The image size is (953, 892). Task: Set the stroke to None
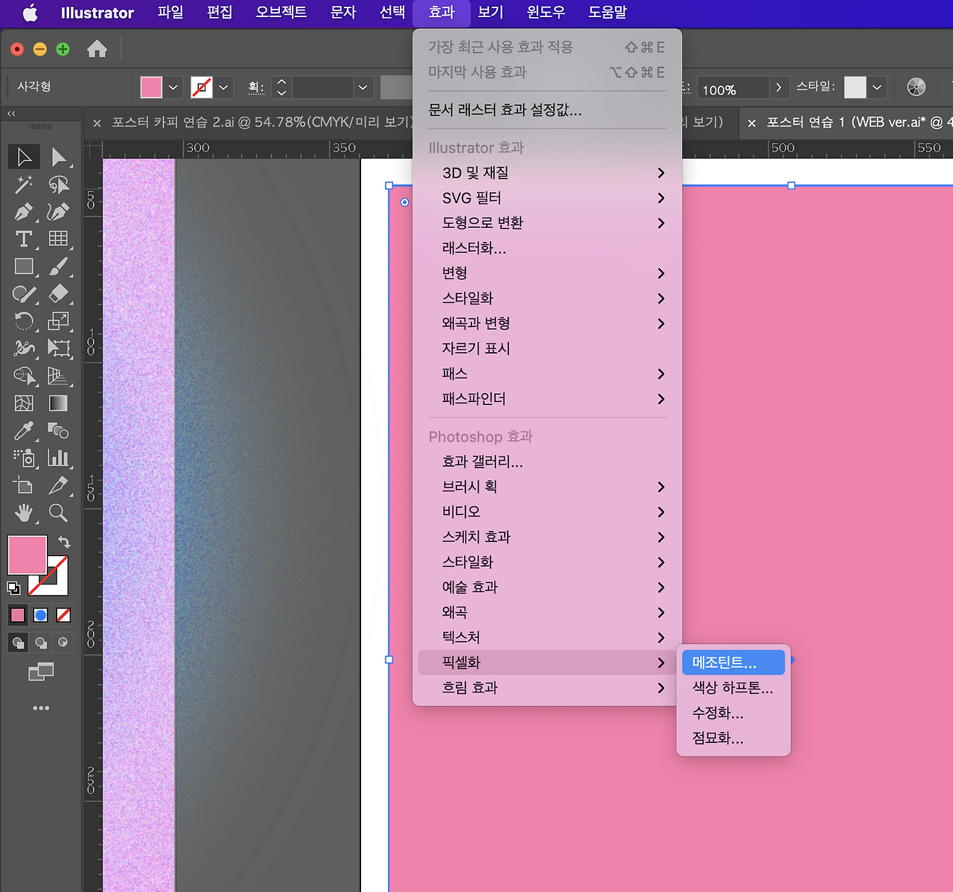[63, 614]
